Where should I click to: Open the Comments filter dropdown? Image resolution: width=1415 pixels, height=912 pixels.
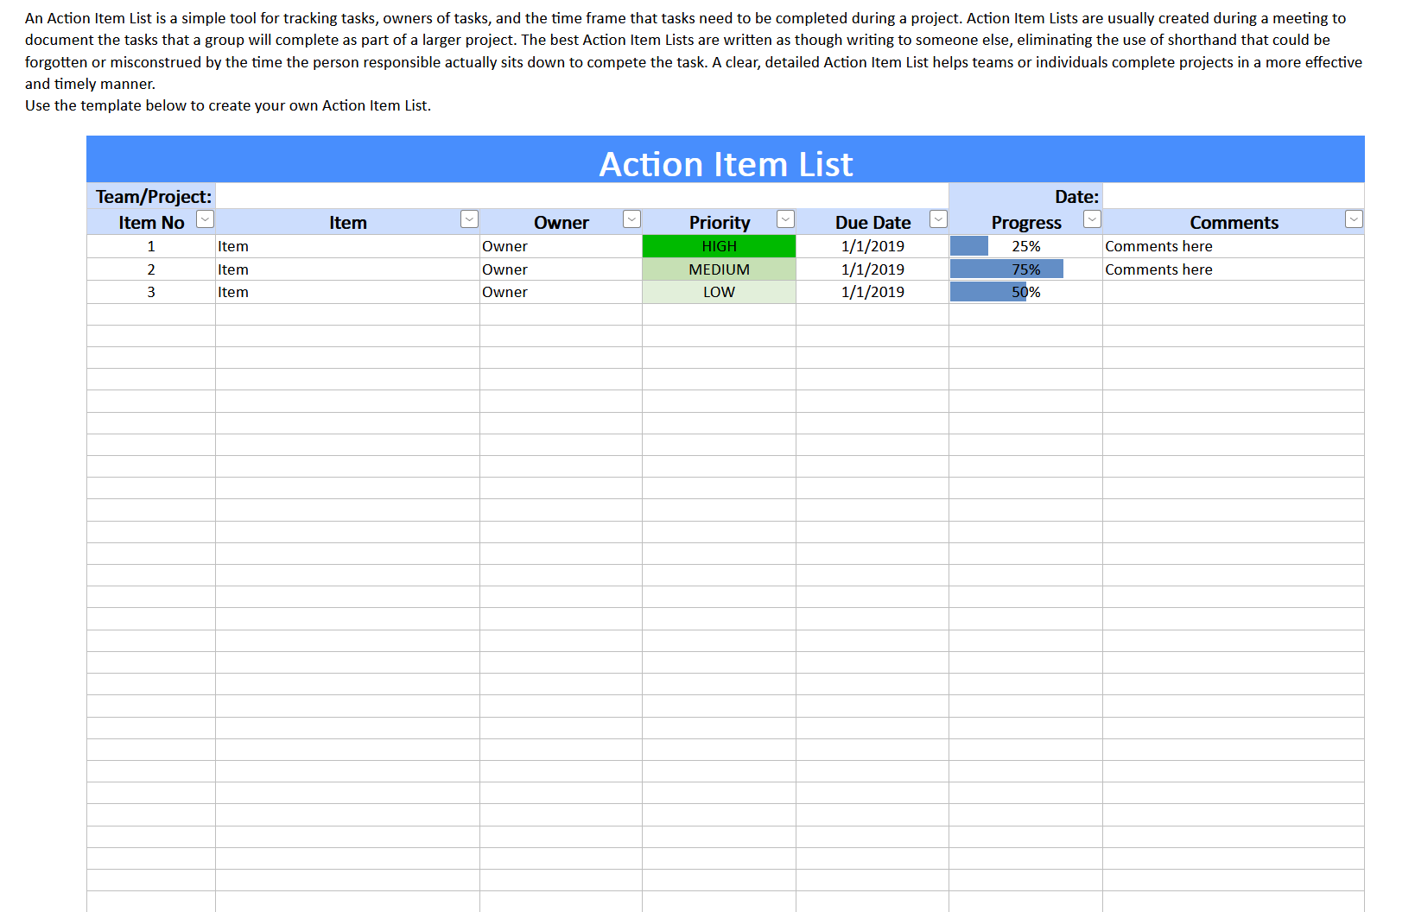[x=1354, y=220]
